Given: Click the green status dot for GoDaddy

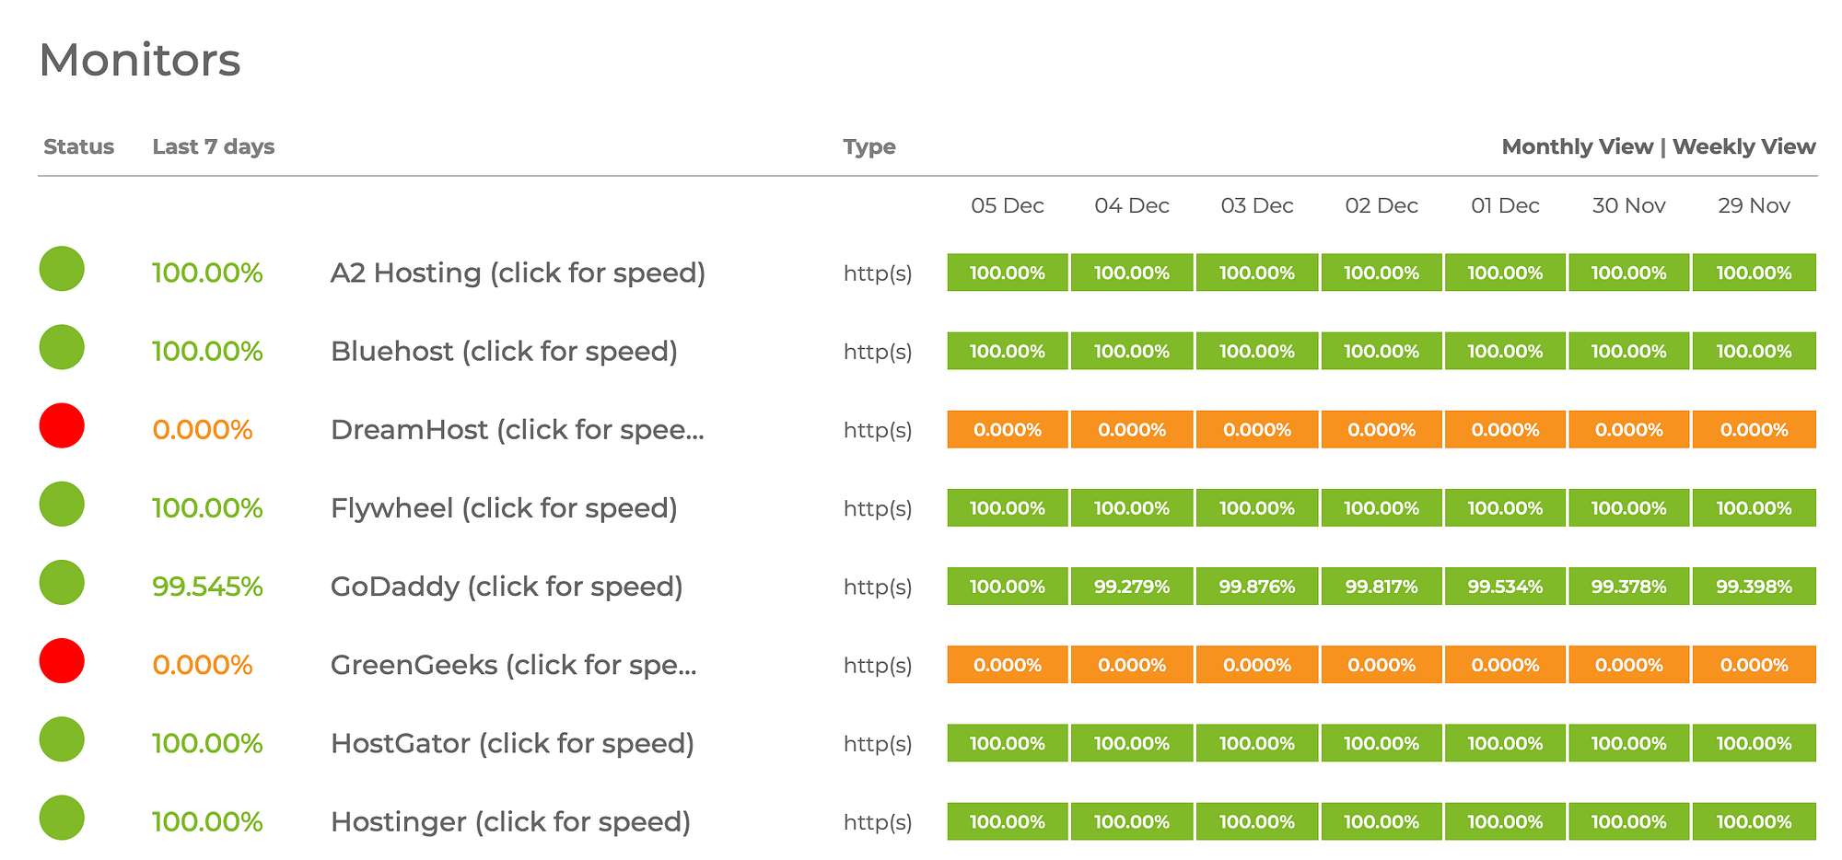Looking at the screenshot, I should coord(62,582).
